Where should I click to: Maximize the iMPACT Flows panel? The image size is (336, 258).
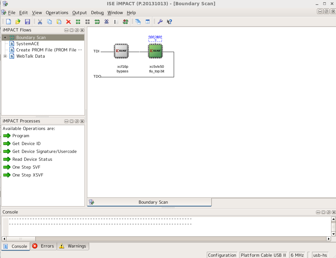click(71, 30)
